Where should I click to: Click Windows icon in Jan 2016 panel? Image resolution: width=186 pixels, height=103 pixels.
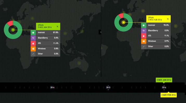33,49
